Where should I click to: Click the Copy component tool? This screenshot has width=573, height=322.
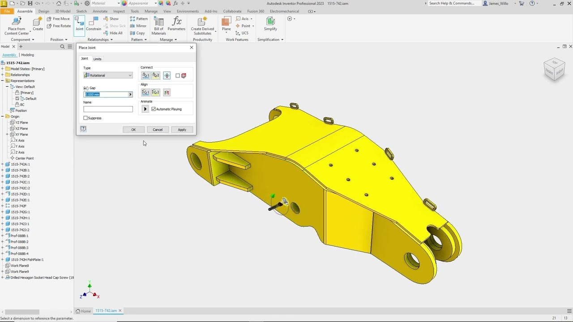point(137,33)
